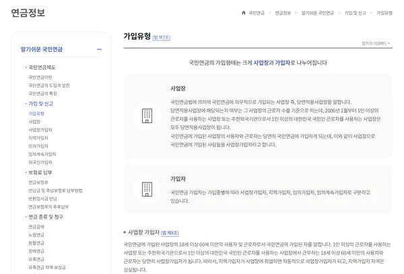Open 장애연금 in the sidebar
This screenshot has width=404, height=274.
point(36,251)
